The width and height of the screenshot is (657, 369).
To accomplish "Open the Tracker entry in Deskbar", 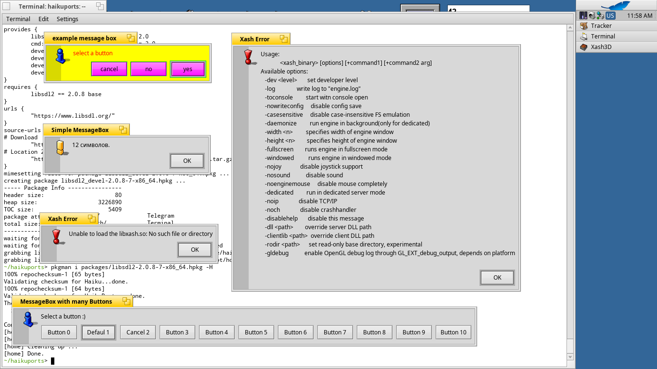I will click(616, 26).
